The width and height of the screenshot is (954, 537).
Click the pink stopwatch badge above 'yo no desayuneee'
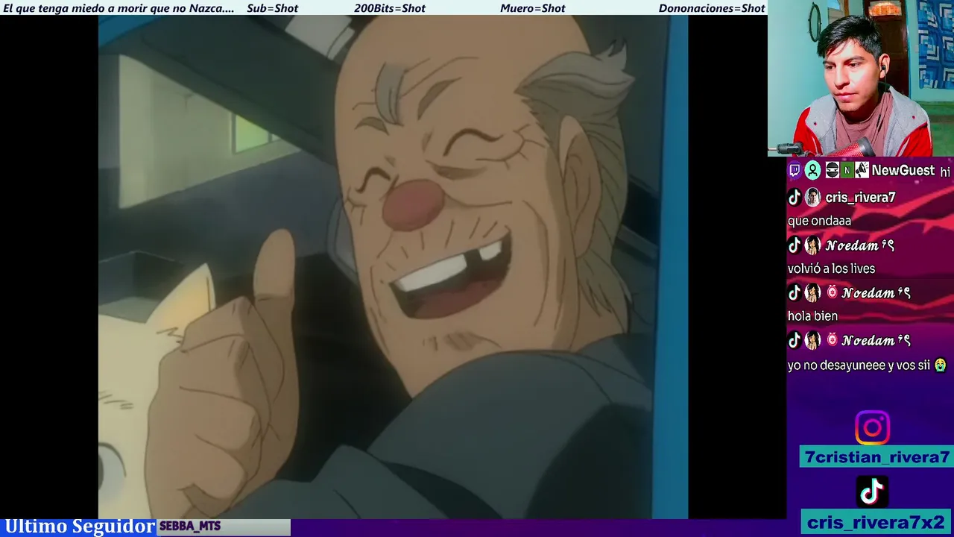(x=832, y=340)
